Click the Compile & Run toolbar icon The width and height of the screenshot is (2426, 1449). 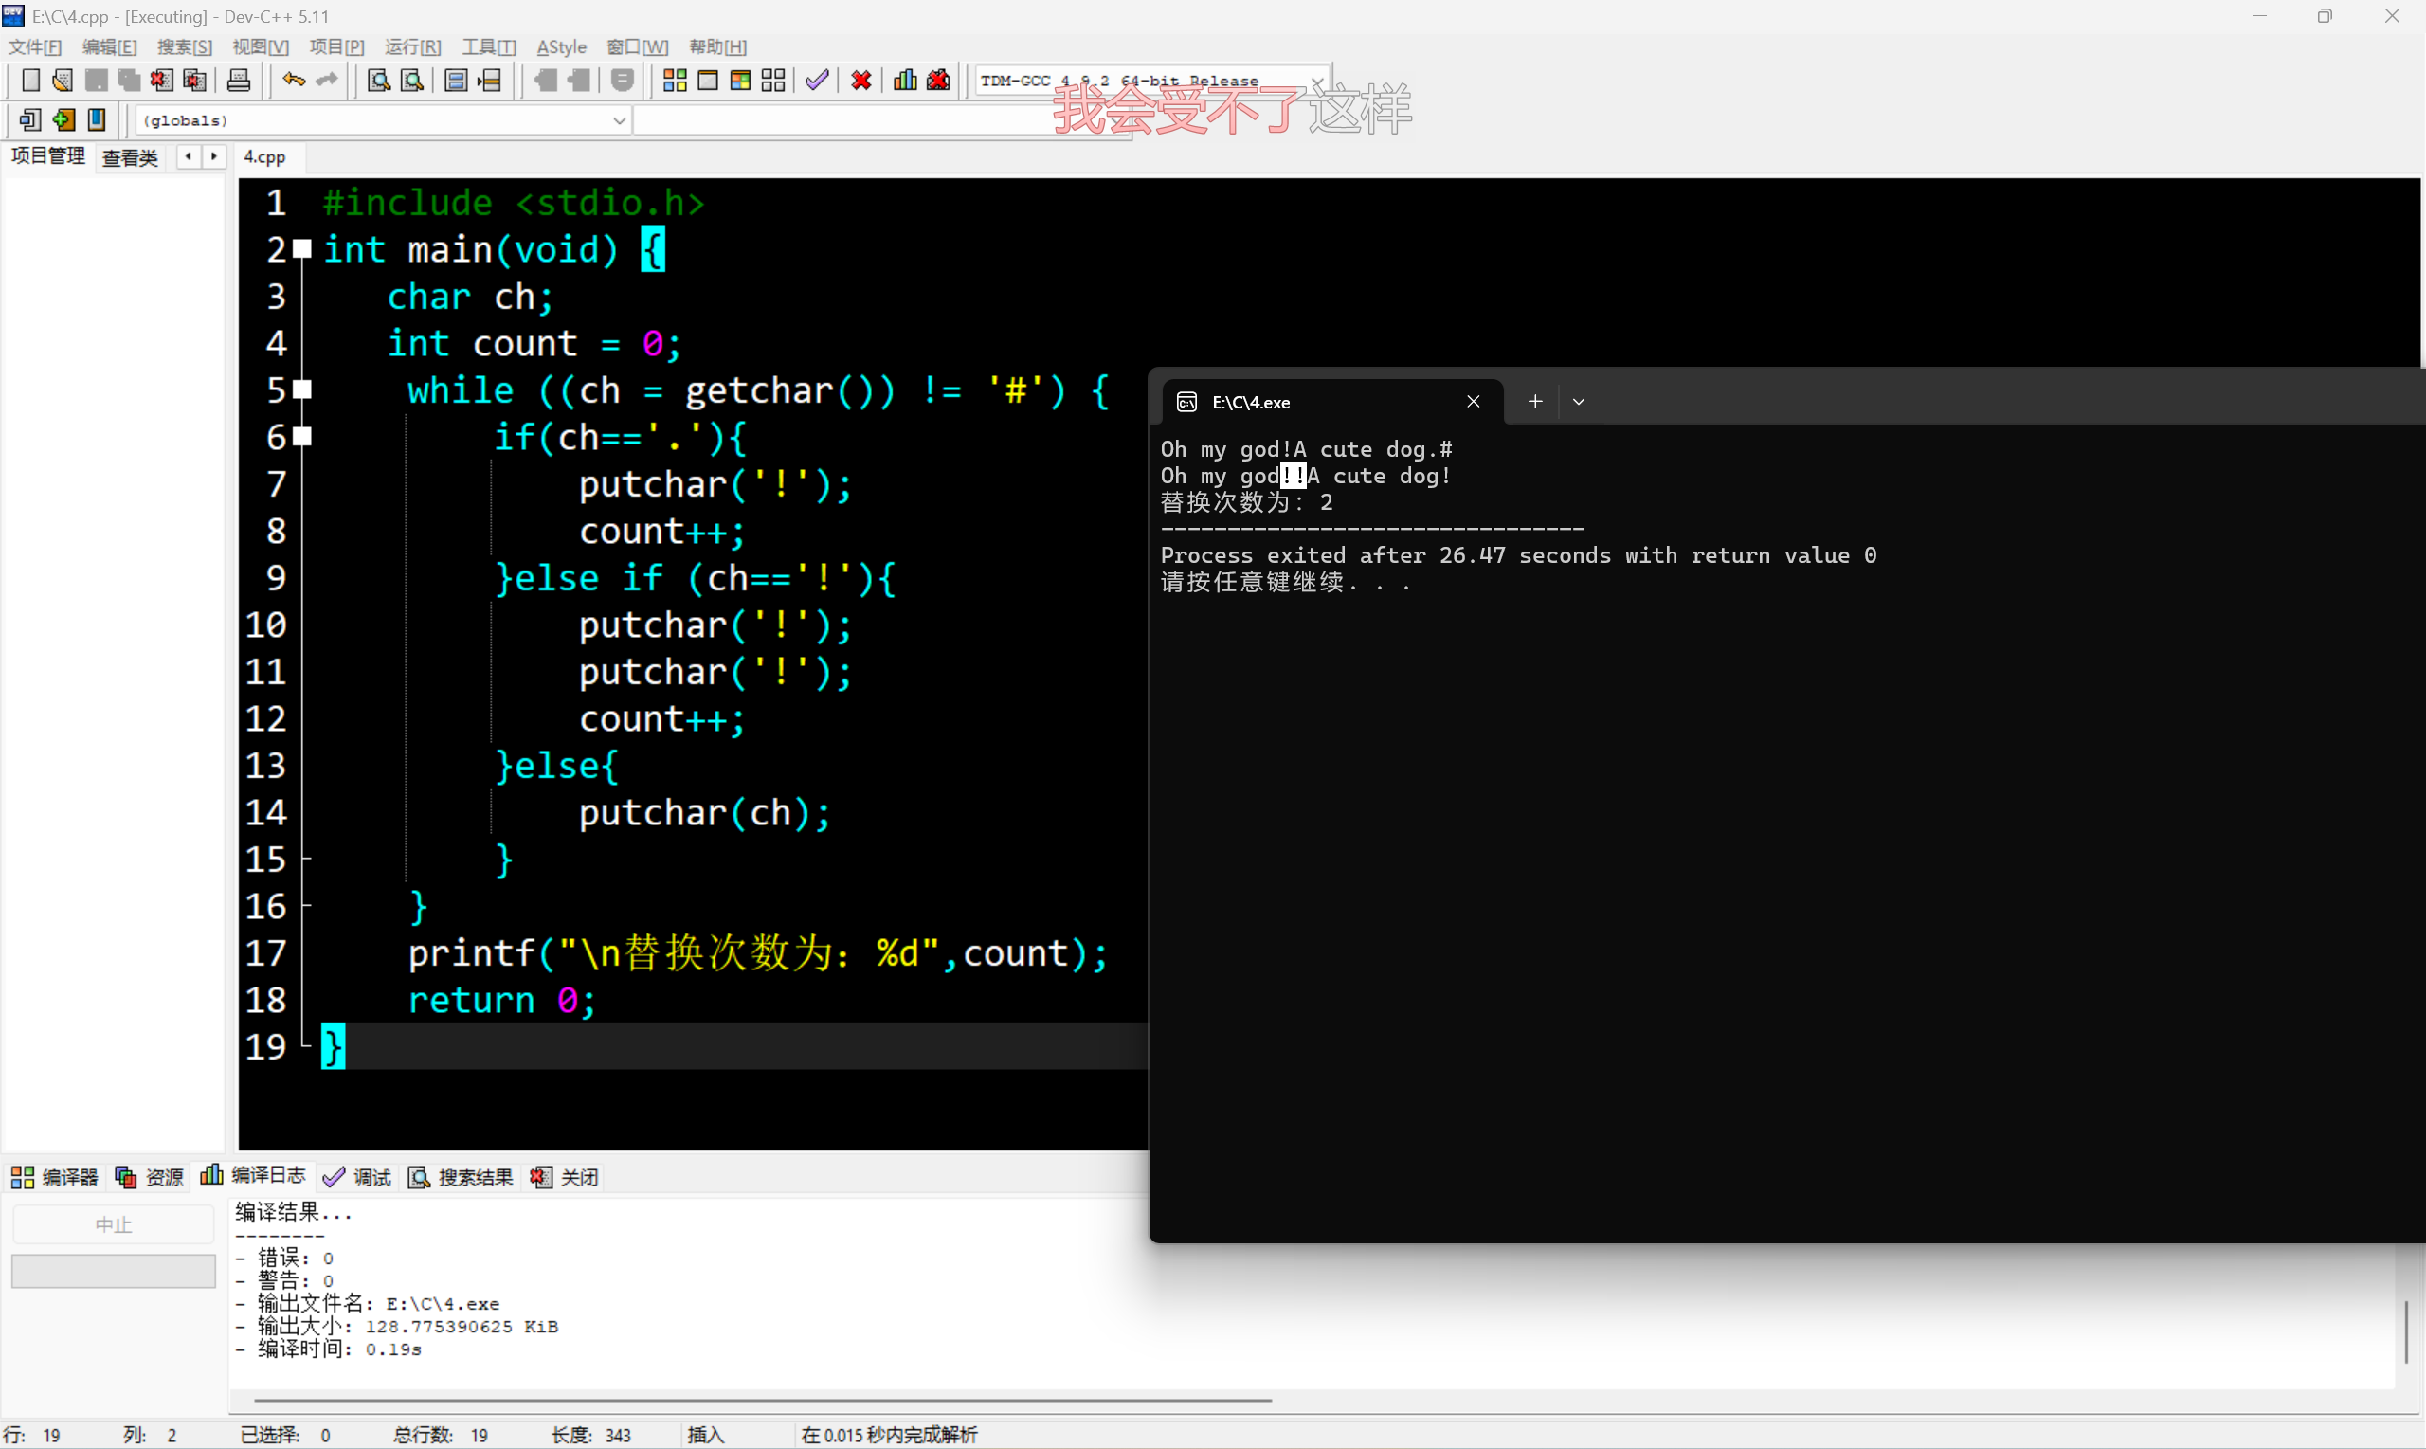coord(740,80)
